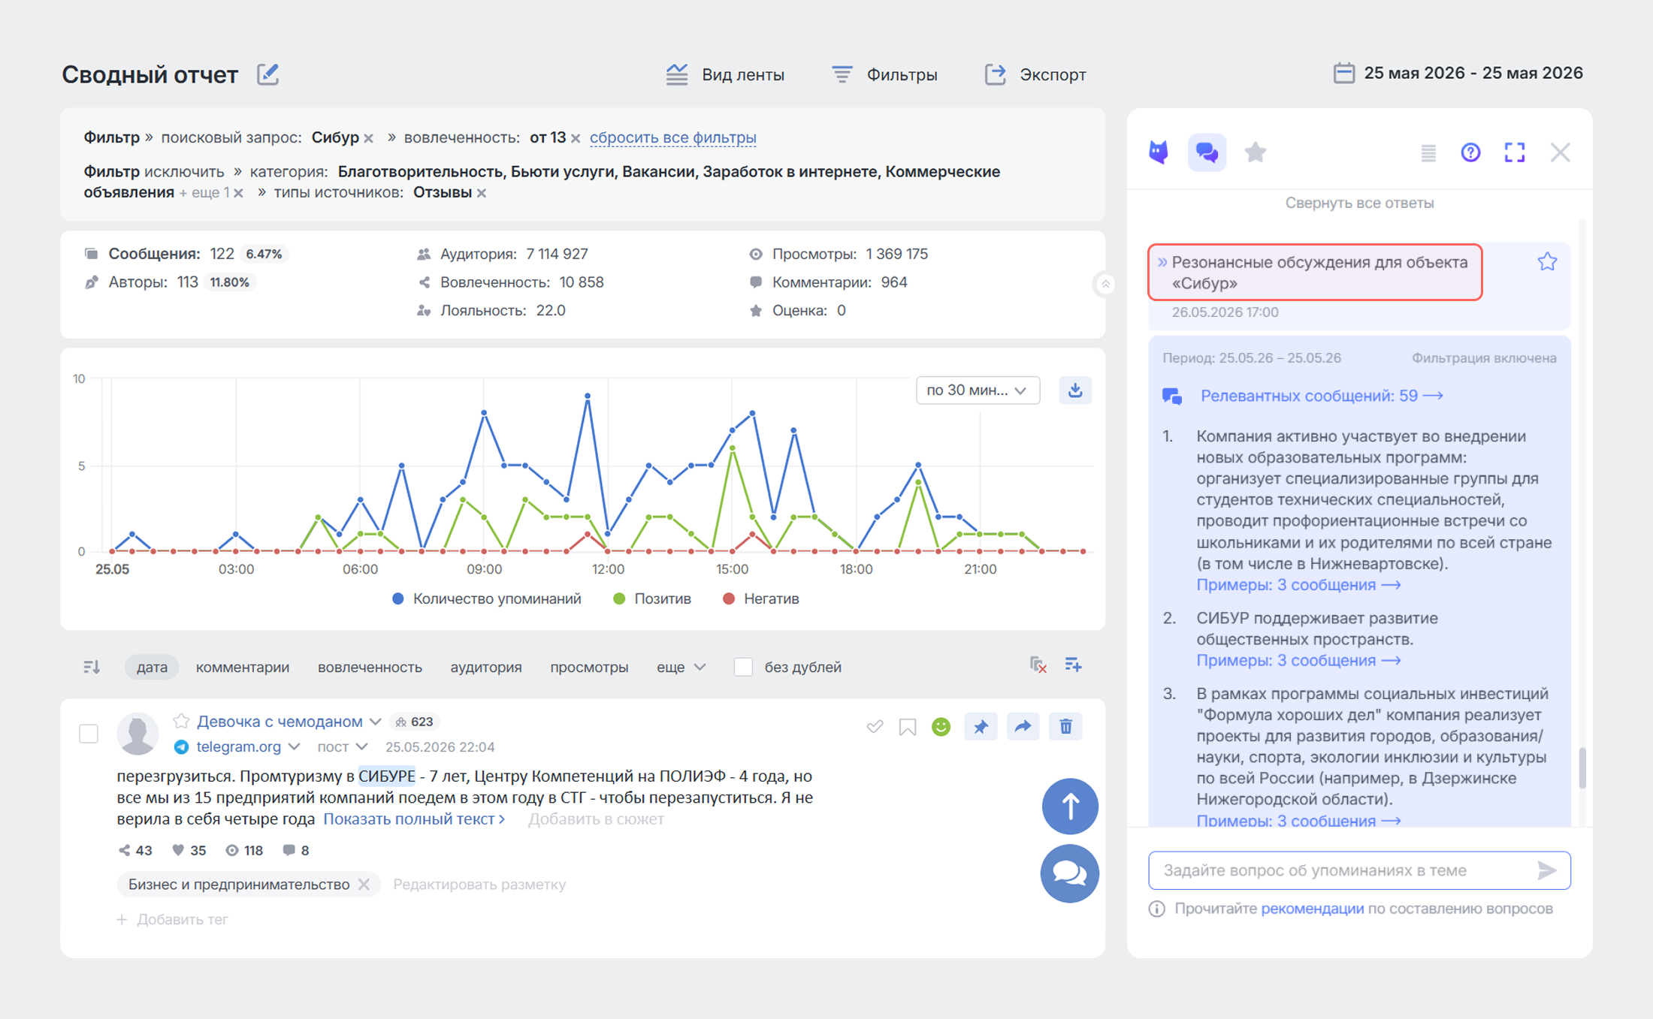The image size is (1653, 1019).
Task: Download the mentions chart
Action: (1075, 390)
